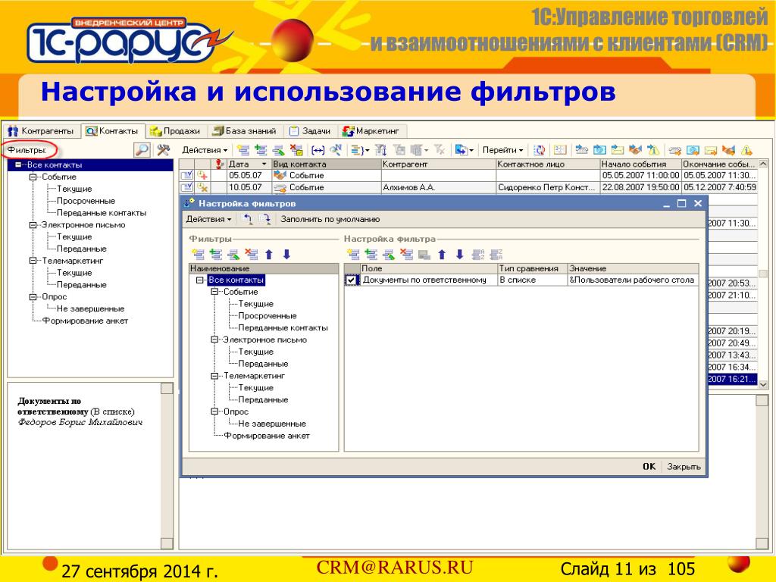Click contacts table scrollbar up arrow

[762, 164]
